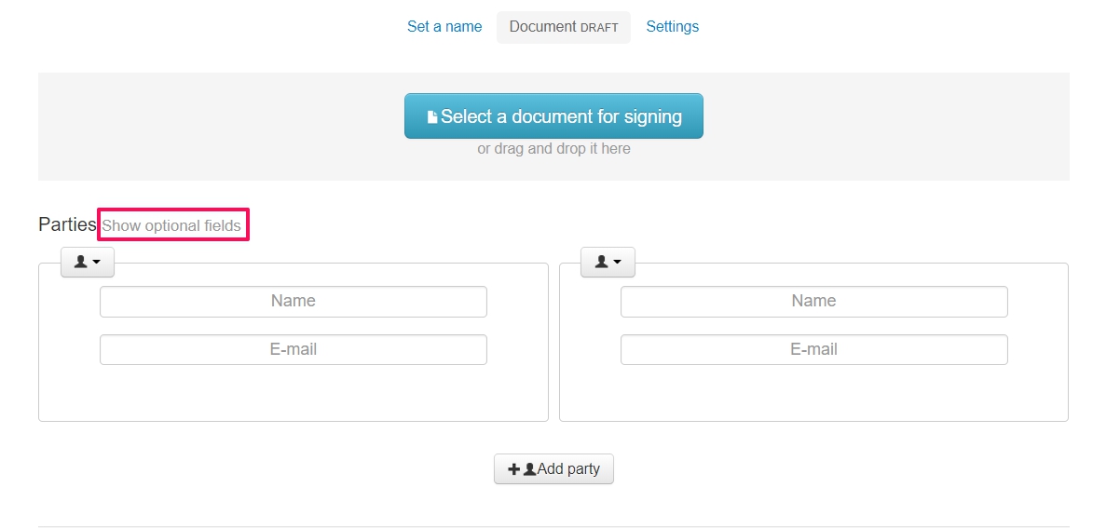Focus the first party's E-mail field

pos(293,349)
